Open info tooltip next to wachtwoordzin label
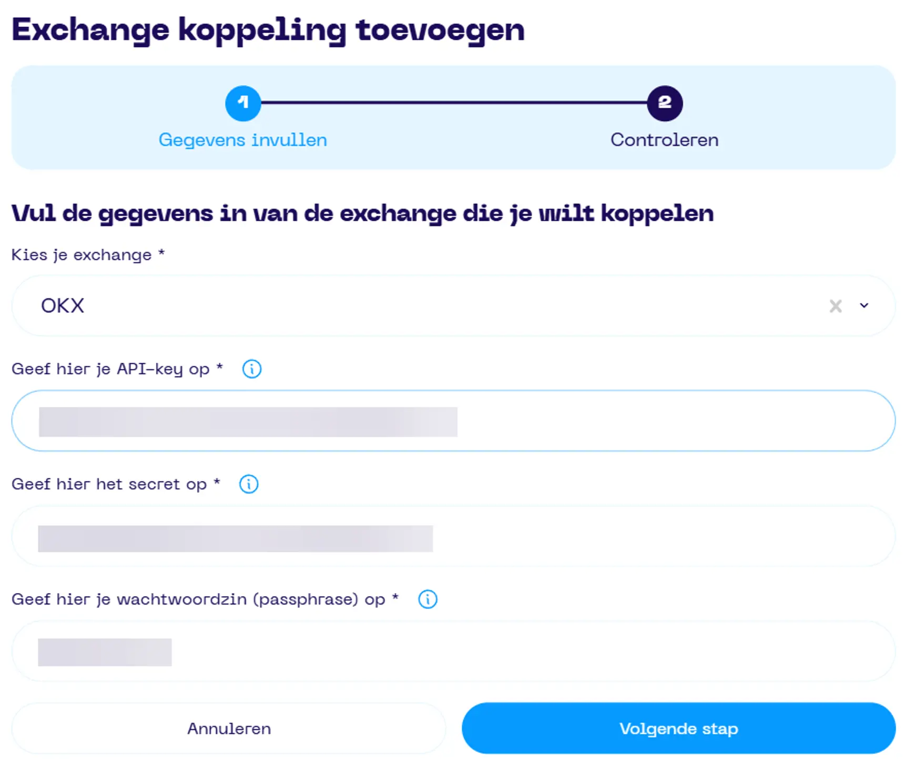 click(428, 599)
